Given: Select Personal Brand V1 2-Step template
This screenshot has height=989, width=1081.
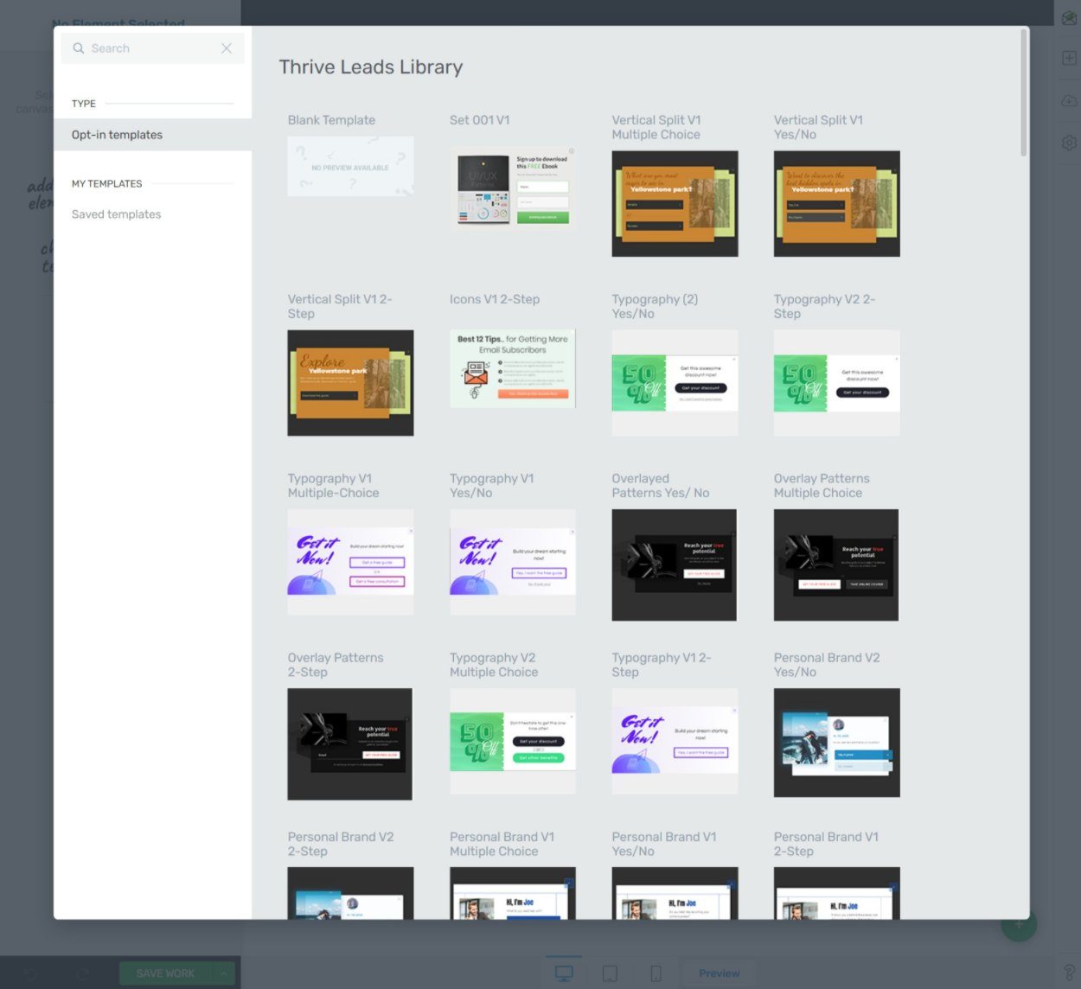Looking at the screenshot, I should pyautogui.click(x=836, y=893).
